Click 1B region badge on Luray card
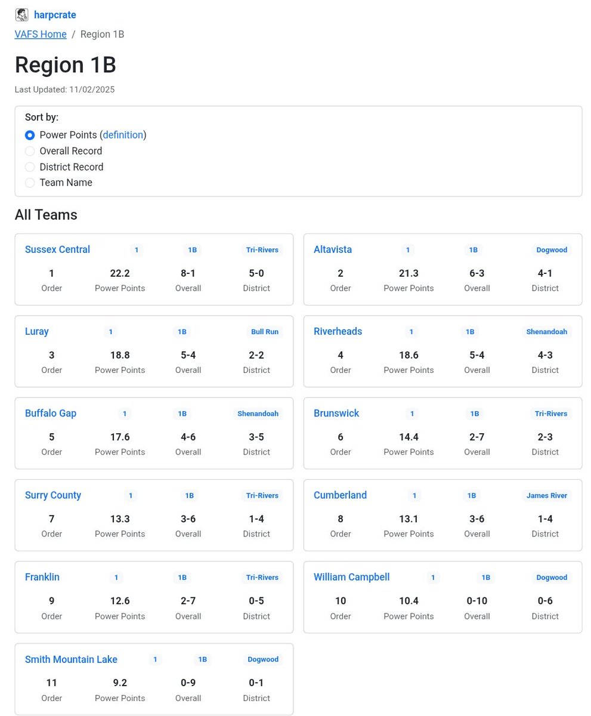This screenshot has width=591, height=716. 182,332
